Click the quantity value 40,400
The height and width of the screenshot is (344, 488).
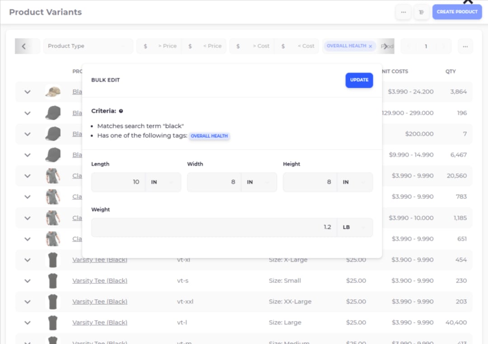pos(456,322)
